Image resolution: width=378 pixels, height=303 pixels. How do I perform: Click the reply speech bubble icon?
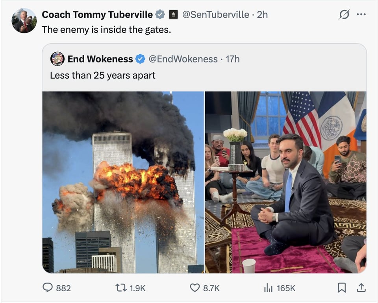48,288
